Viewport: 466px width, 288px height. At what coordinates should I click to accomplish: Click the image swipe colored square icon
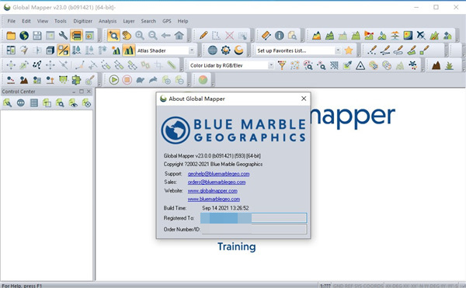tap(408, 36)
